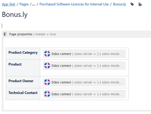
Task: Open the App Test breadcrumb link
Action: point(8,4)
